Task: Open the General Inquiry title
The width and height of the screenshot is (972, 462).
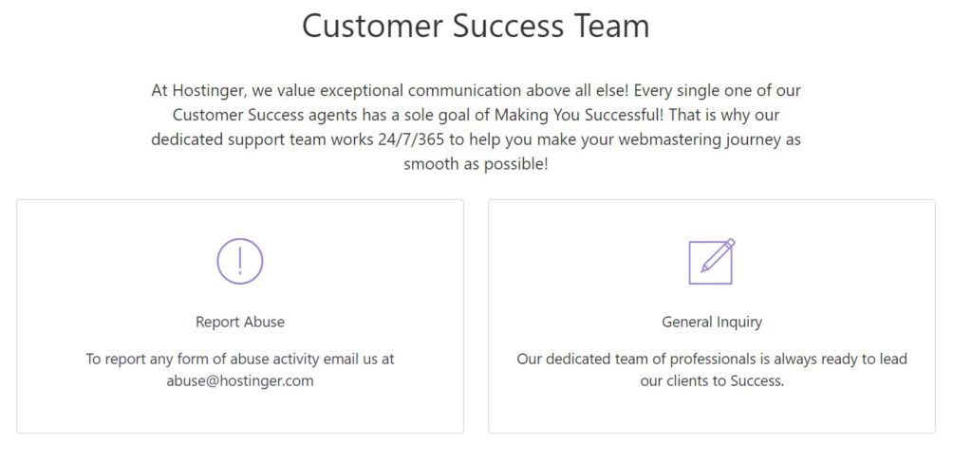Action: point(712,322)
